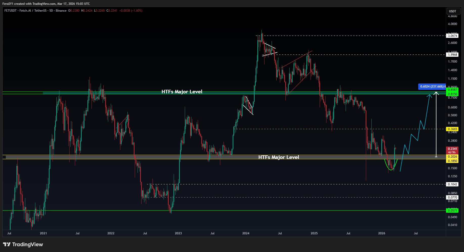Click the 0.1500 tick on the price axis
464x252 pixels.
tap(453, 168)
